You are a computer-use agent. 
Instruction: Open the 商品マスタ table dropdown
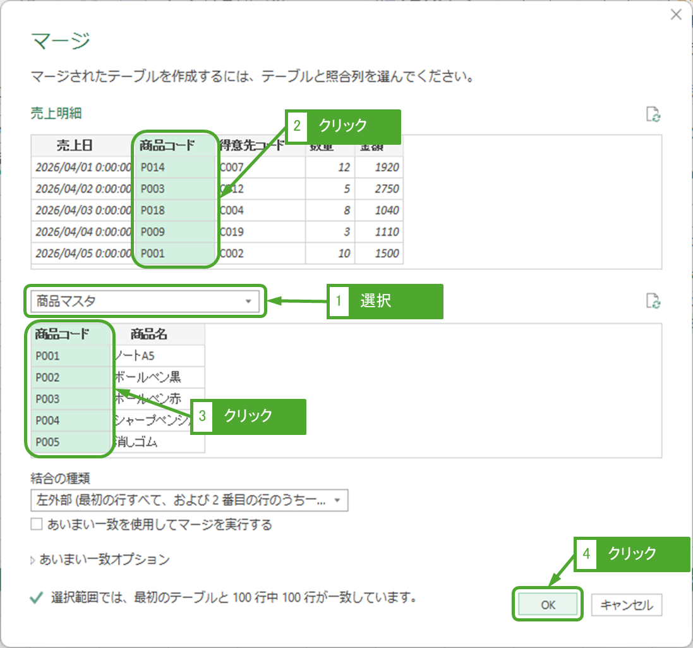(142, 302)
